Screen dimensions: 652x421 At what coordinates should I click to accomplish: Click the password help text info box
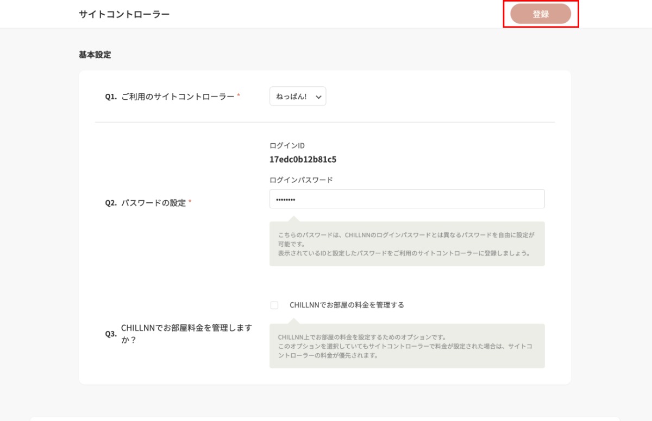tap(406, 244)
